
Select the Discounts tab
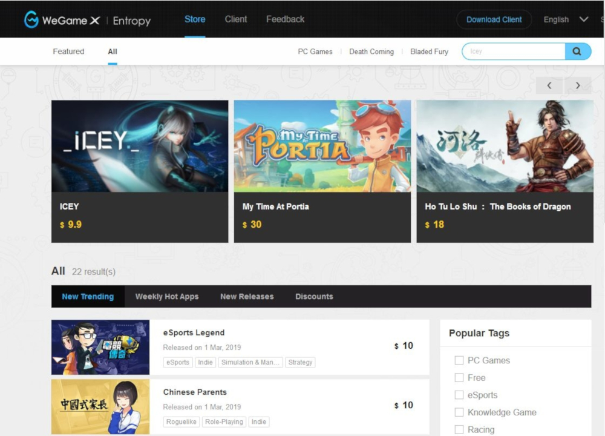(314, 297)
